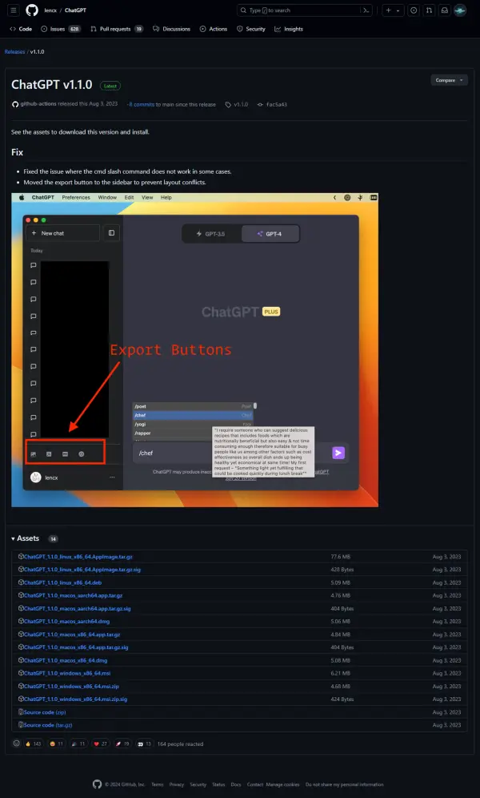Viewport: 480px width, 798px height.
Task: Collapse the Assets section
Action: point(26,538)
